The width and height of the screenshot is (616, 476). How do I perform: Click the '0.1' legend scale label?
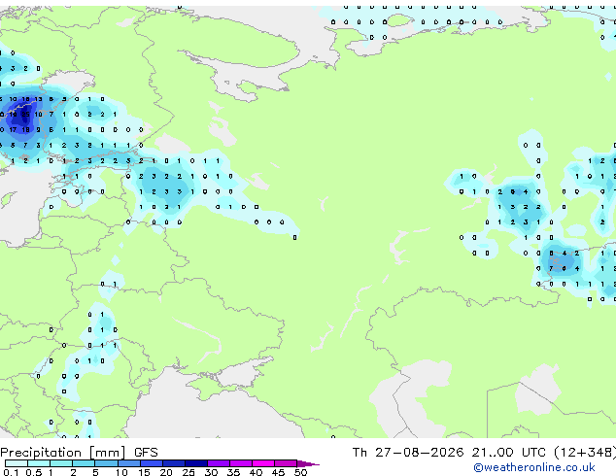click(x=11, y=472)
